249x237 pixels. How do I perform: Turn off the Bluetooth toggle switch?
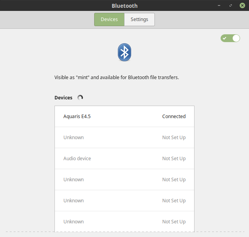[x=230, y=38]
